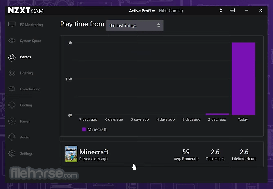
Task: Switch to the Overclocking section
Action: point(30,89)
